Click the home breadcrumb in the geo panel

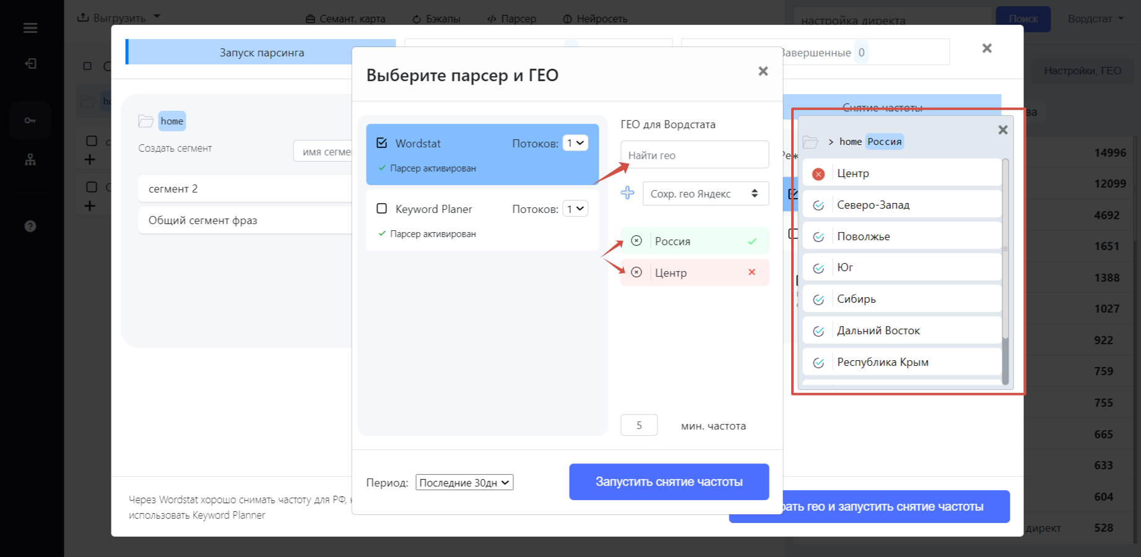click(x=850, y=142)
